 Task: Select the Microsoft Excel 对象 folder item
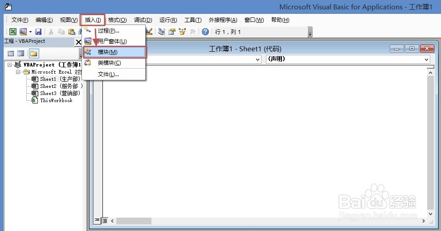coord(56,72)
